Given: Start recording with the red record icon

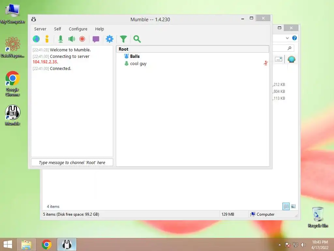Looking at the screenshot, I should pyautogui.click(x=82, y=39).
